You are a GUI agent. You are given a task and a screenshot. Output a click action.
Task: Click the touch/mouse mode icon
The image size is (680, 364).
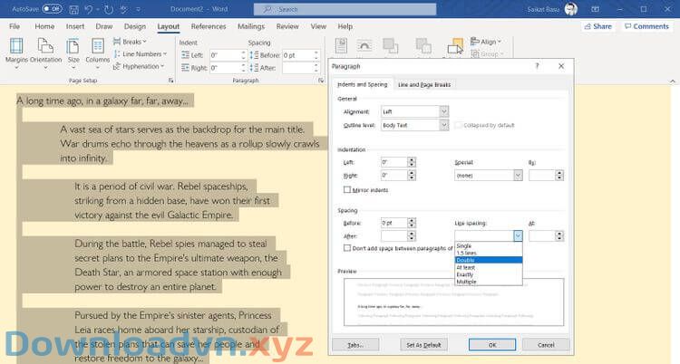pyautogui.click(x=123, y=9)
